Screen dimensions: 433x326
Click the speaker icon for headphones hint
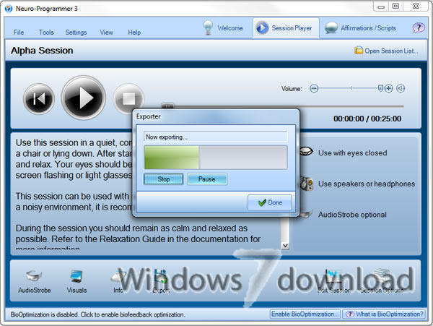point(307,184)
